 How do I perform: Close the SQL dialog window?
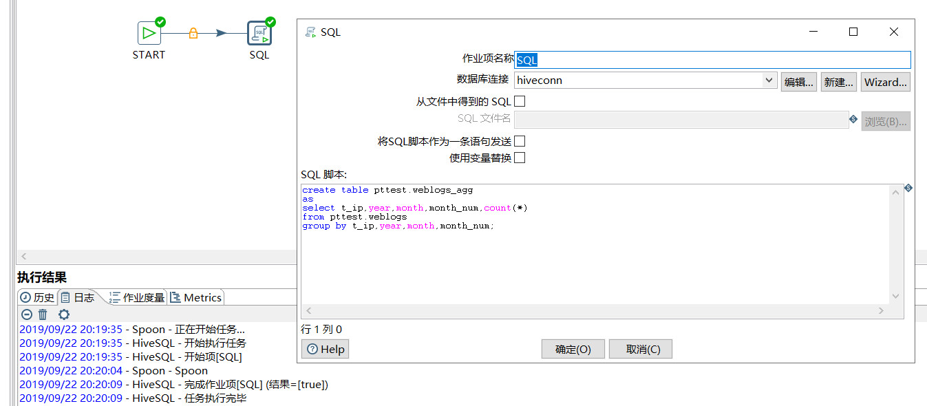click(x=893, y=32)
